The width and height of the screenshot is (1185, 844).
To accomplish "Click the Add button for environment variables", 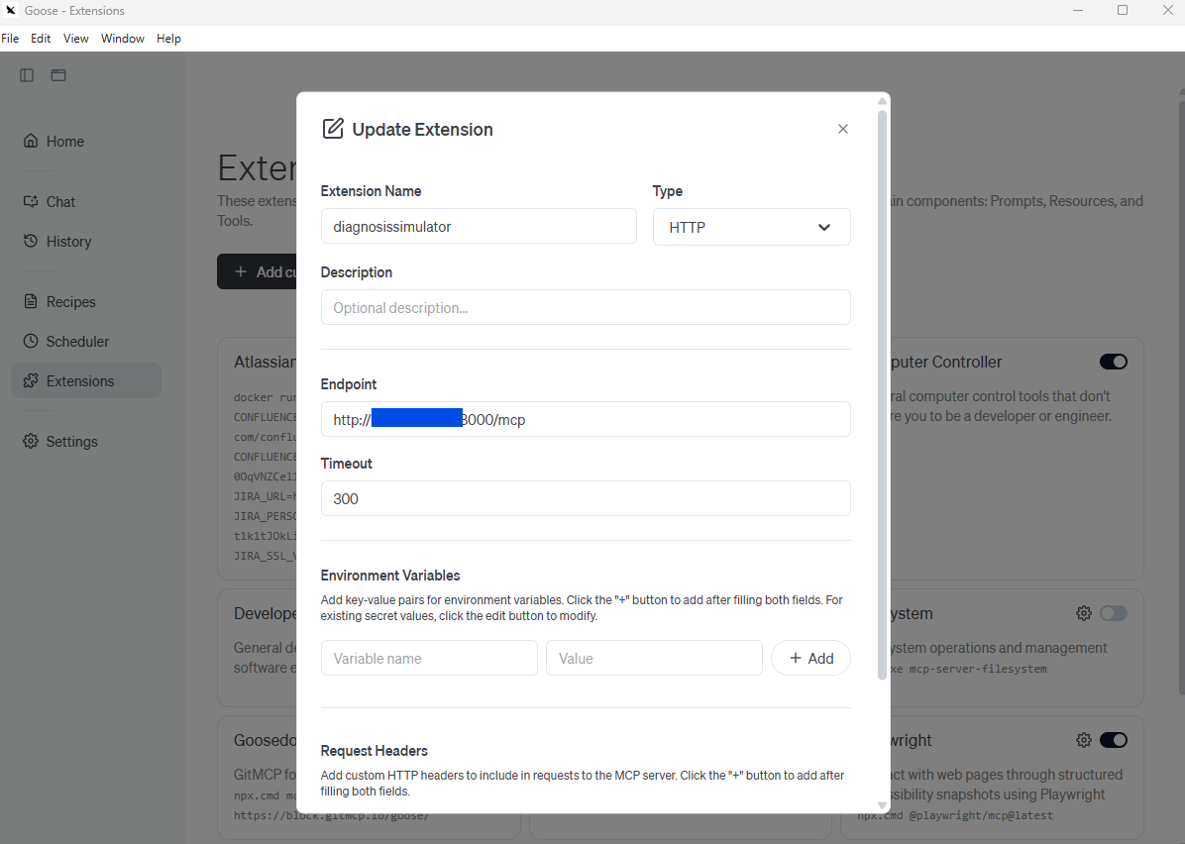I will (x=810, y=658).
